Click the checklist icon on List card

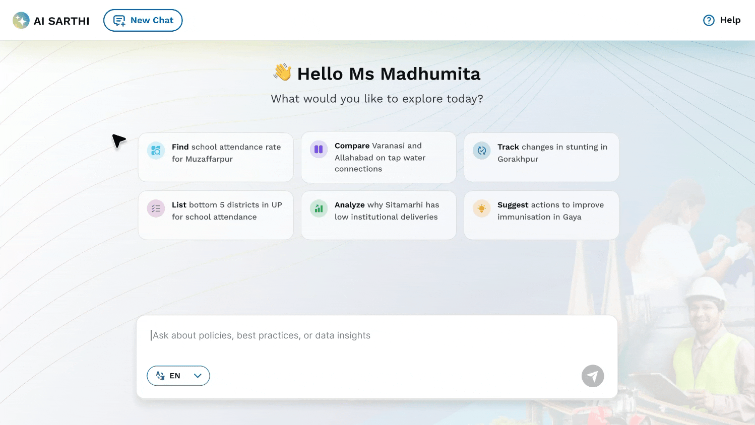[156, 208]
